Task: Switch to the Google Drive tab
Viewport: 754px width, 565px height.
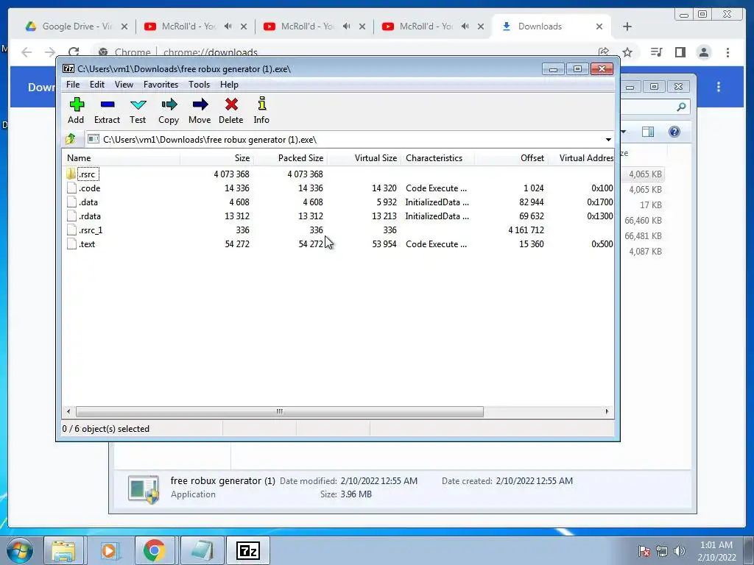Action: (77, 26)
